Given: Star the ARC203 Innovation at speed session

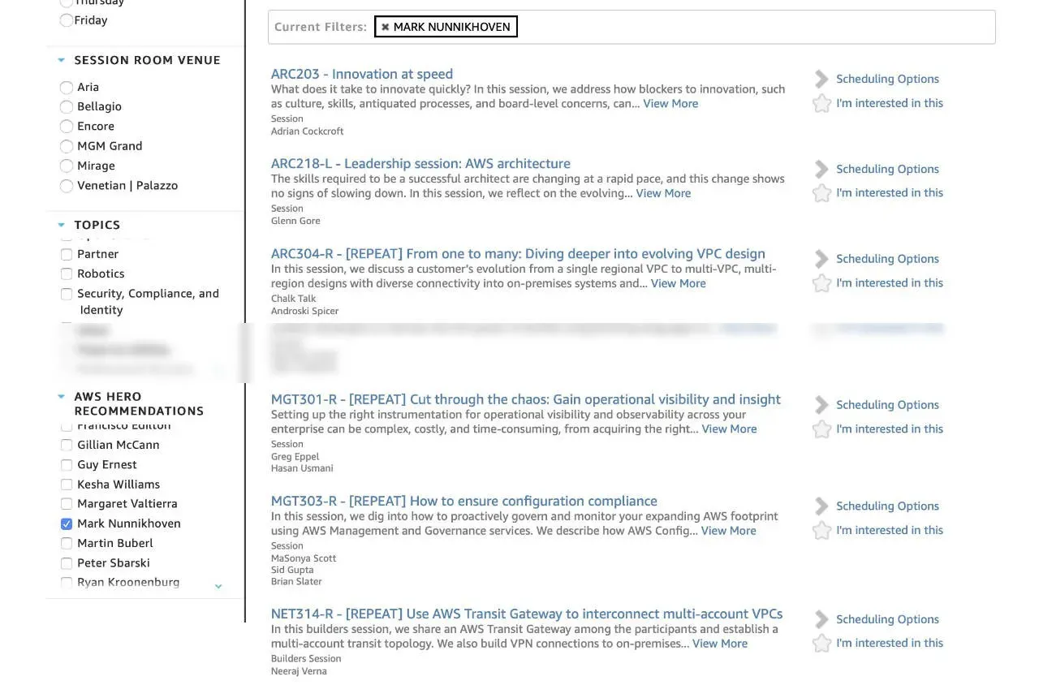Looking at the screenshot, I should coord(821,103).
